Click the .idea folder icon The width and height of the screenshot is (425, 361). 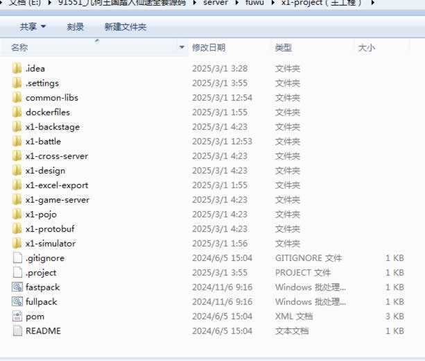[x=17, y=69]
